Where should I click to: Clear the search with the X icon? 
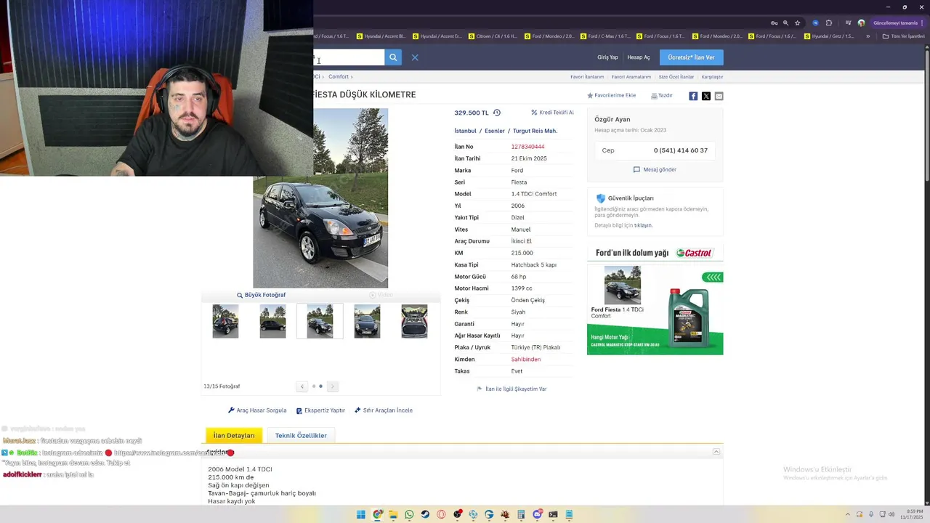415,57
